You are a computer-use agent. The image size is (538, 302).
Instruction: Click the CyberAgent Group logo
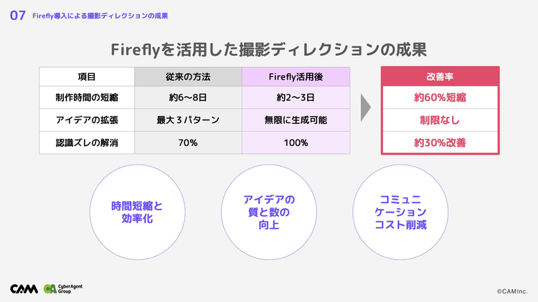click(63, 289)
